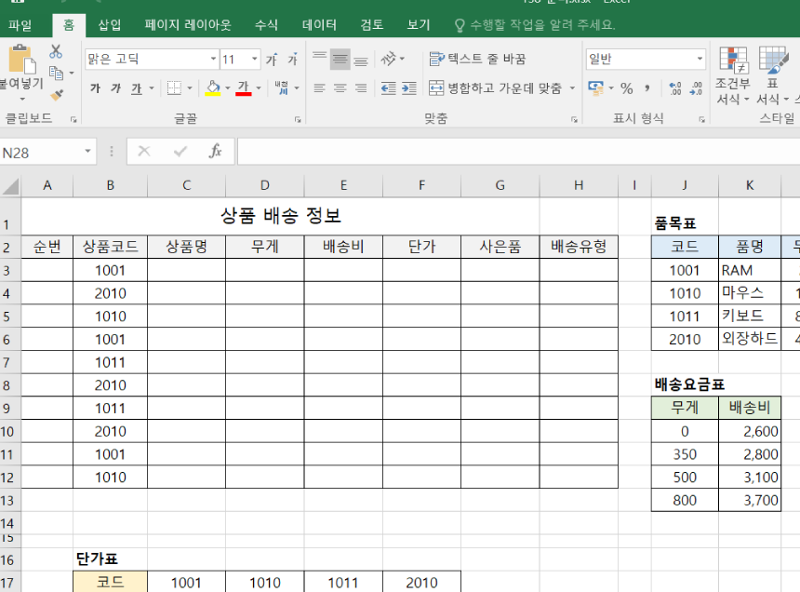Viewport: 800px width, 592px height.
Task: Open the 파일 tab
Action: point(20,25)
